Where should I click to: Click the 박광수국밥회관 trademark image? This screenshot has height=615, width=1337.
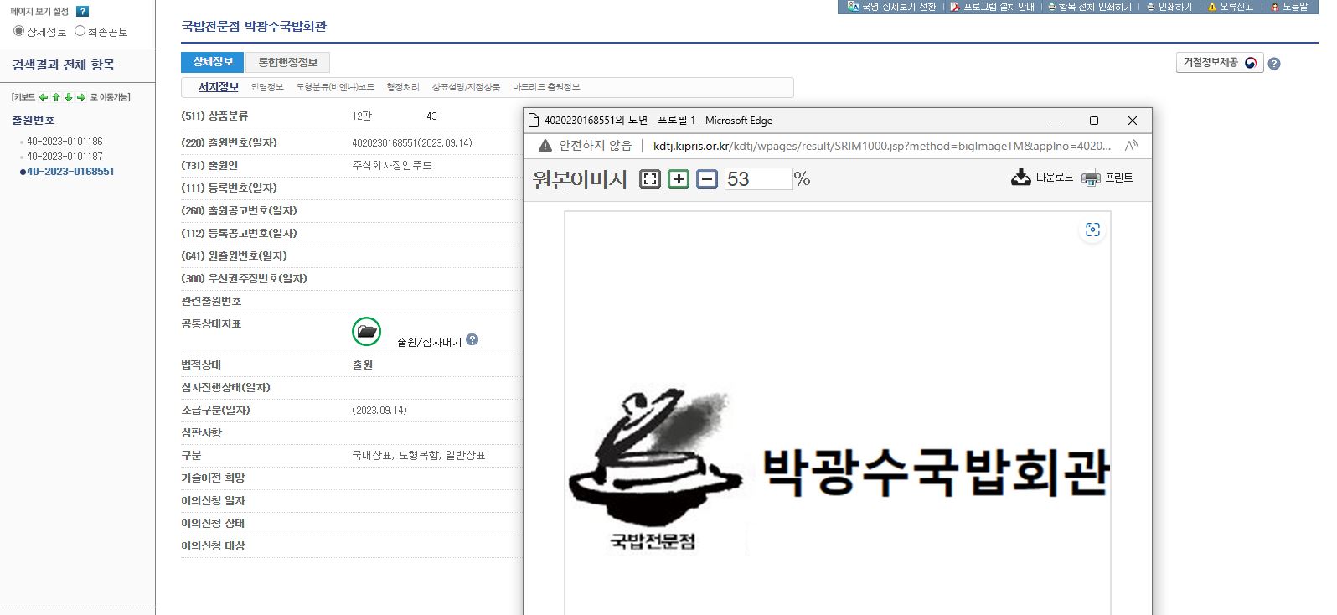(x=838, y=471)
